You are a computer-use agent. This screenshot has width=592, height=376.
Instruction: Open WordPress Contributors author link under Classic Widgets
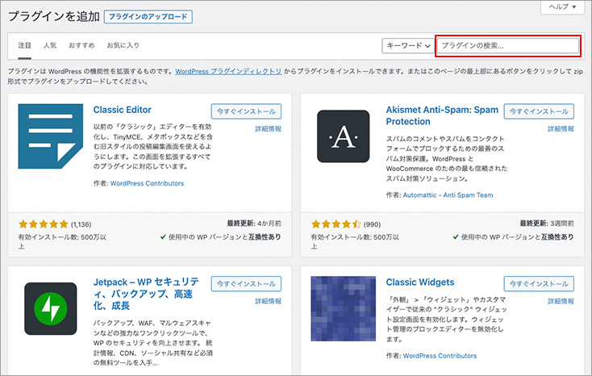coord(440,356)
